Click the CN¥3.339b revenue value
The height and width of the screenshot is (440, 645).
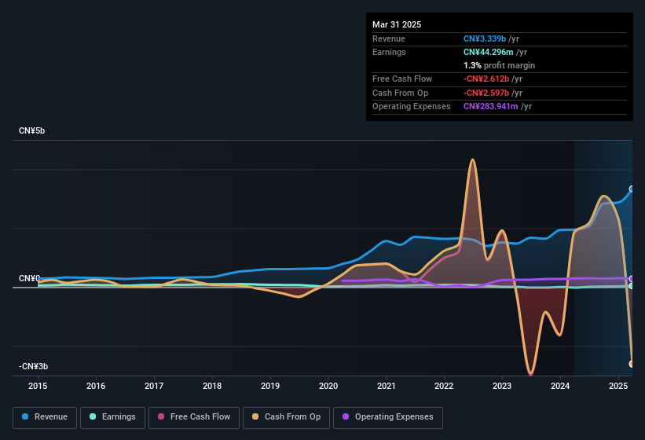point(485,38)
